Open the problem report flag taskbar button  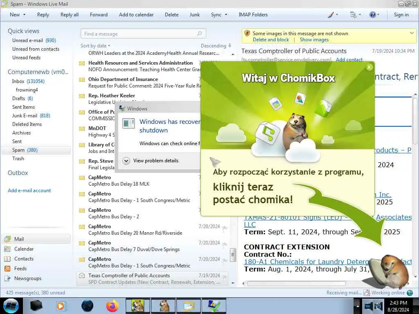tap(214, 306)
